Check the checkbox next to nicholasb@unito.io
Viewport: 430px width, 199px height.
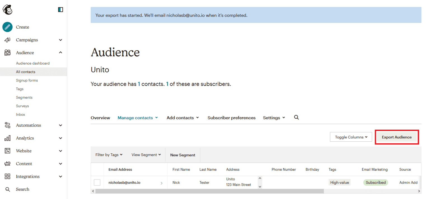[97, 182]
